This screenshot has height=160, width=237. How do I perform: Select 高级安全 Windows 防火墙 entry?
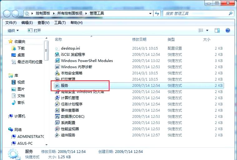coord(82,92)
